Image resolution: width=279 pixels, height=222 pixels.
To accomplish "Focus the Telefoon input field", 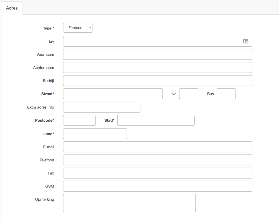I will [157, 160].
